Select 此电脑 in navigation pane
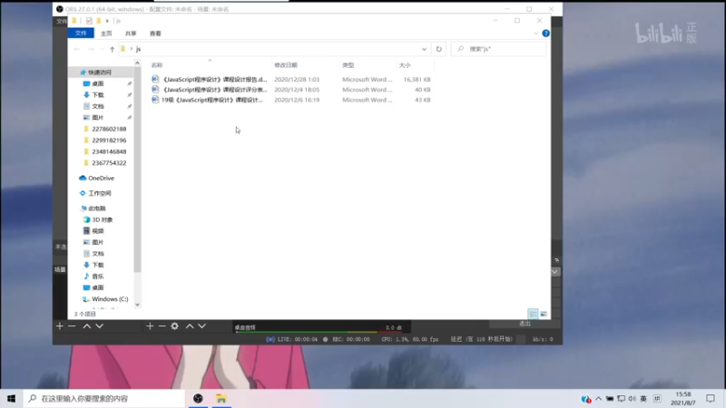The image size is (726, 408). pos(97,209)
